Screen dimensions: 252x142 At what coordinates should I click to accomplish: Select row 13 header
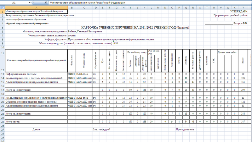click(3, 74)
